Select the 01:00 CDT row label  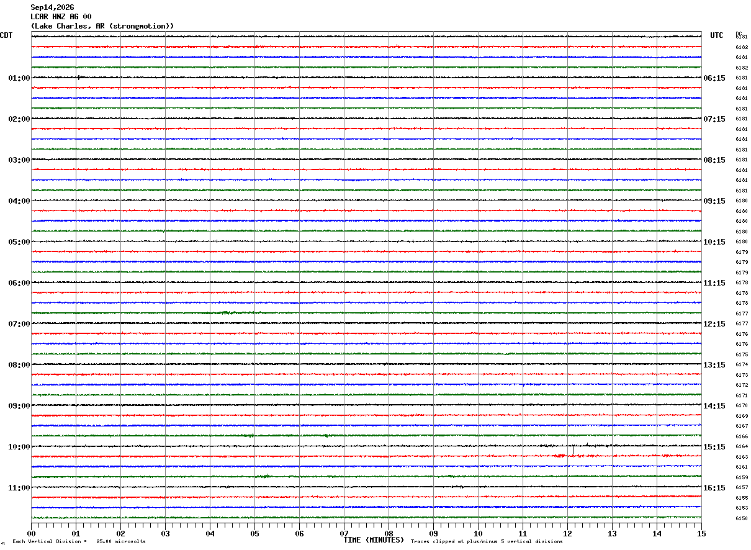click(x=19, y=78)
